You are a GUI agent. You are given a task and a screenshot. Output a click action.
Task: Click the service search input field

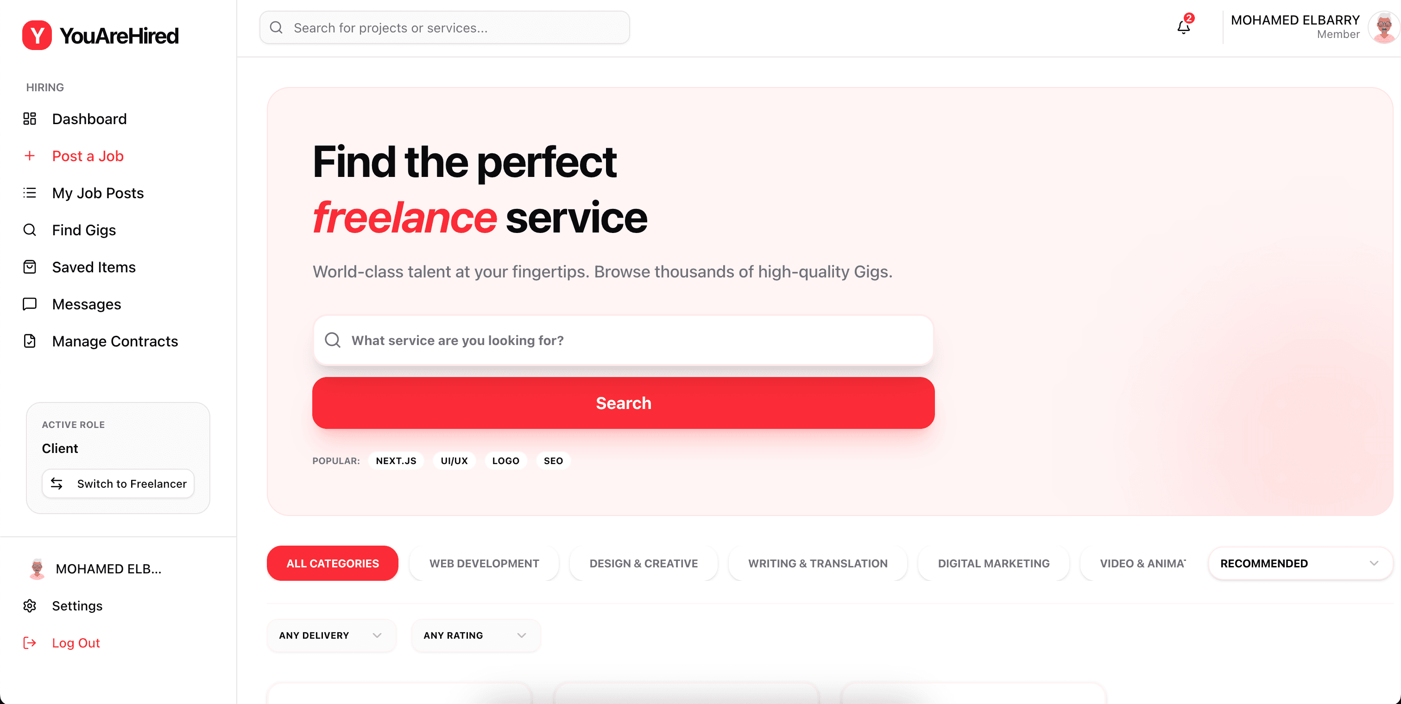click(x=623, y=340)
